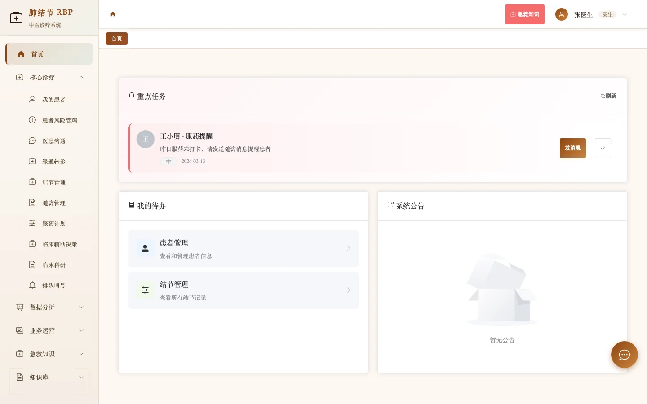Open 患者管理 via its right chevron
Viewport: 647px width, 404px height.
click(349, 248)
